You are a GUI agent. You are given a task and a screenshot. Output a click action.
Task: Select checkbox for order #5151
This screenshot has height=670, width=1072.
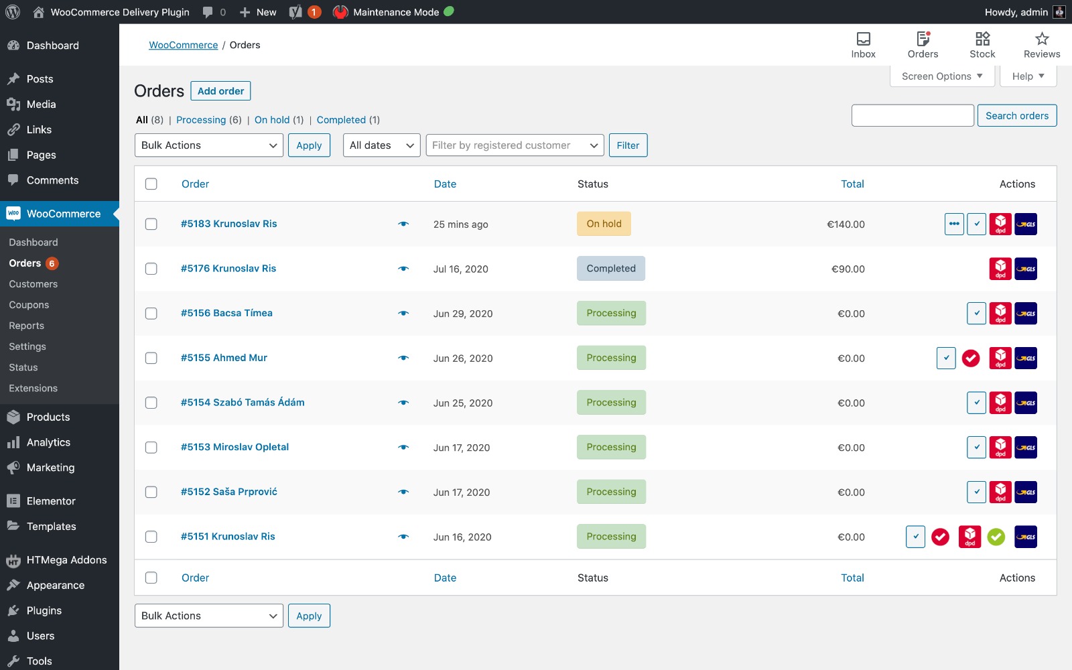[x=151, y=537]
